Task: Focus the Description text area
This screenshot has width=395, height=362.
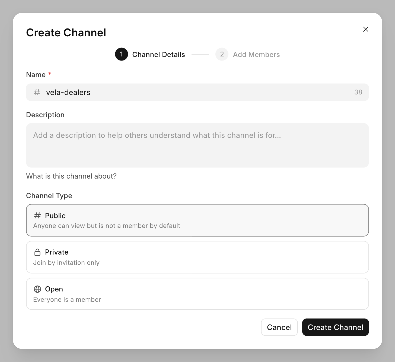Action: tap(197, 145)
